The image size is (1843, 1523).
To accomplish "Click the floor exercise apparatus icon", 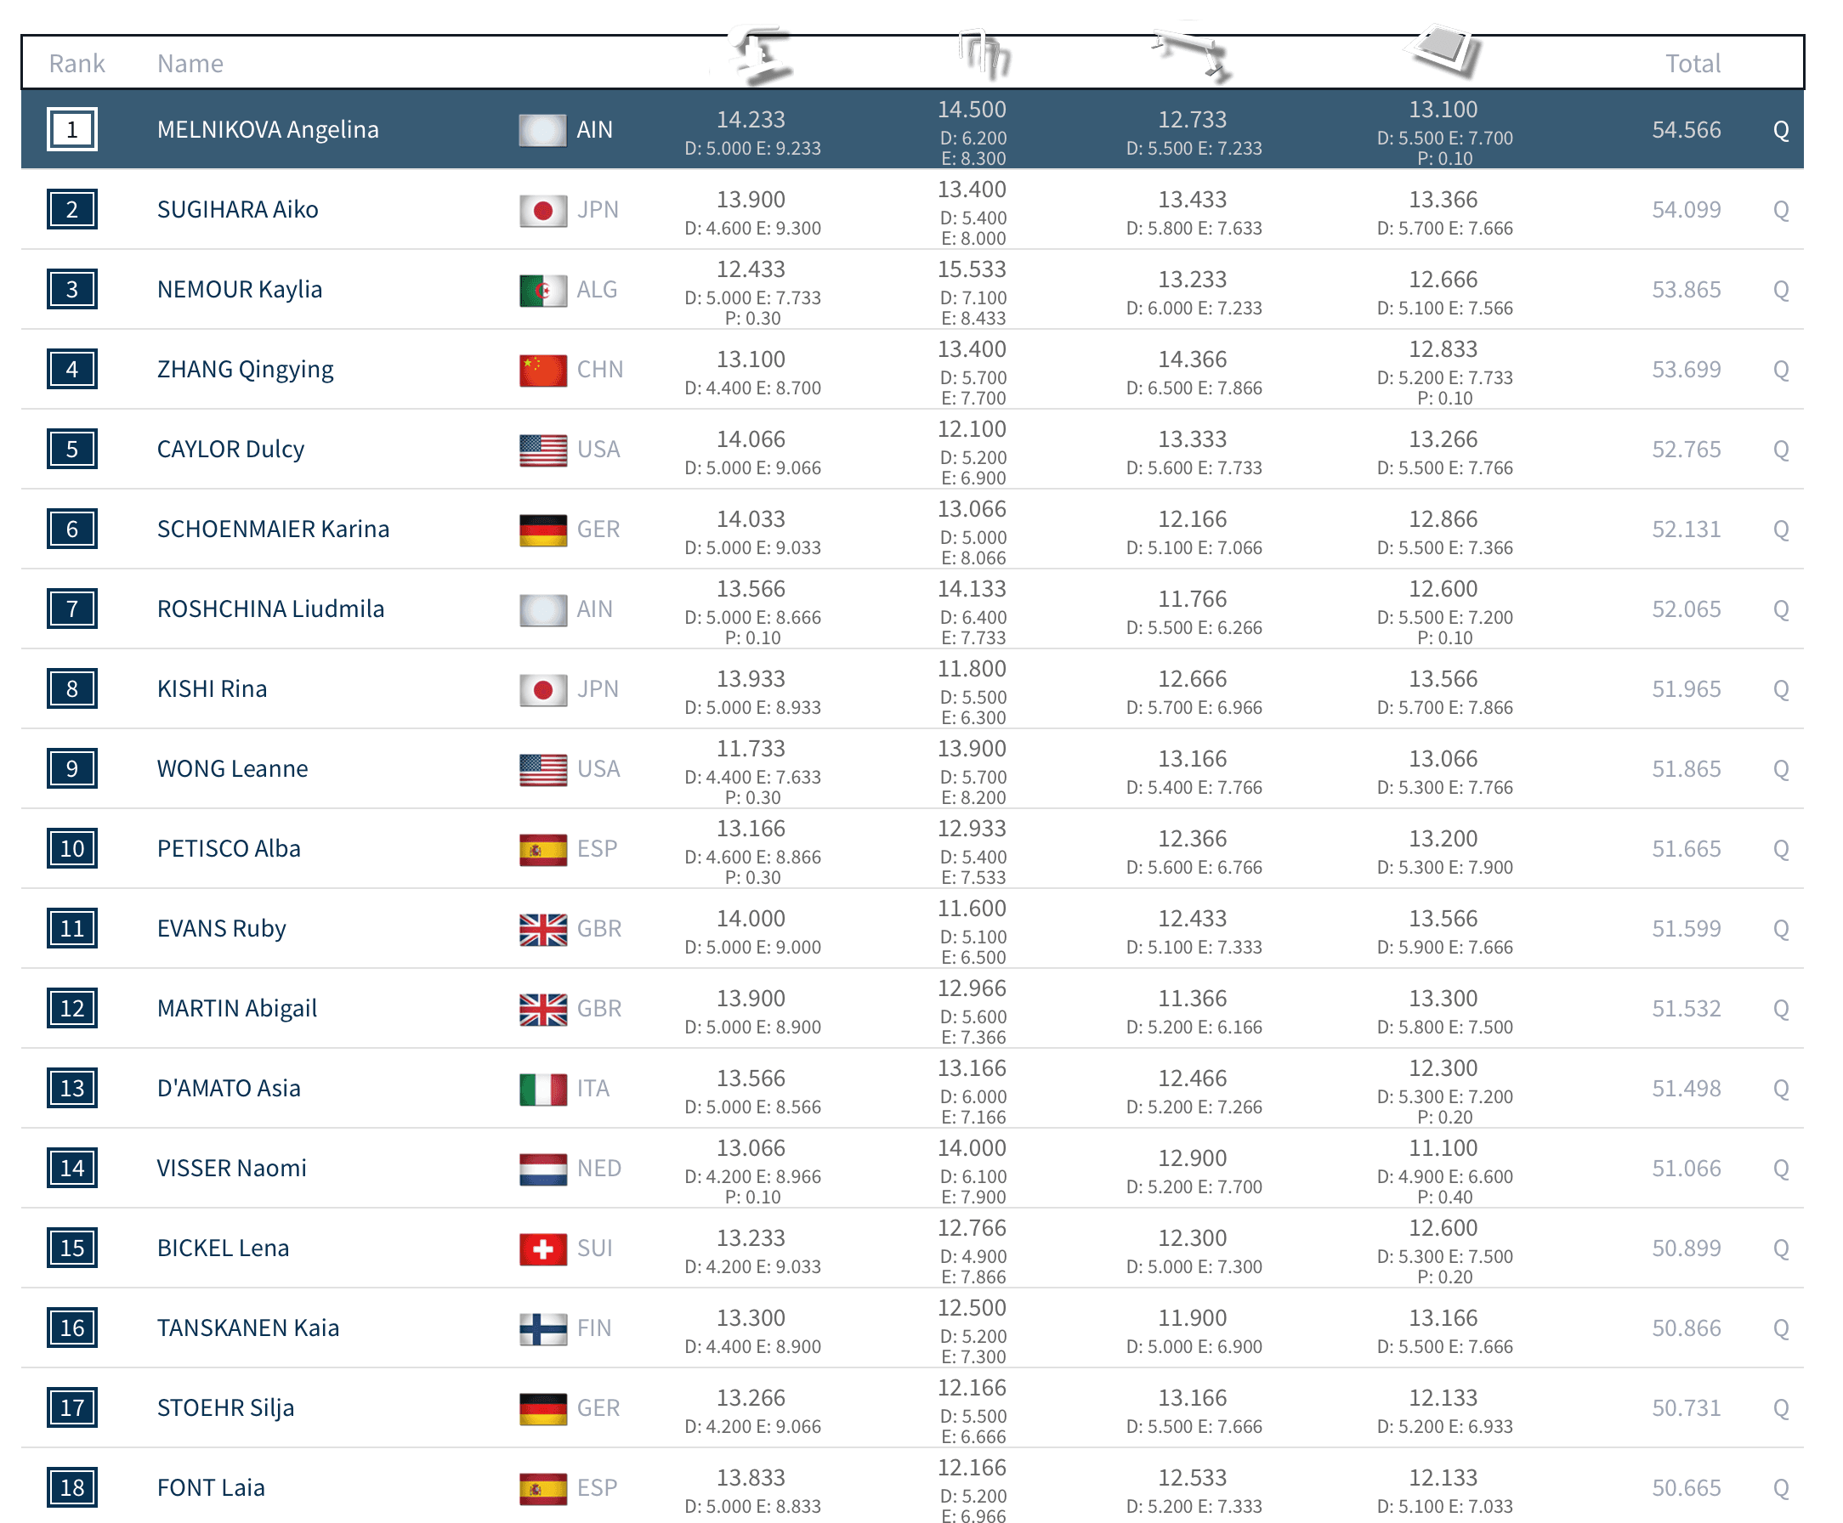I will (x=1443, y=52).
